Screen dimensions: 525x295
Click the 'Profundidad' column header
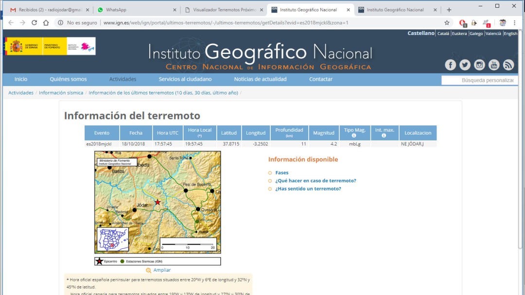click(x=289, y=133)
